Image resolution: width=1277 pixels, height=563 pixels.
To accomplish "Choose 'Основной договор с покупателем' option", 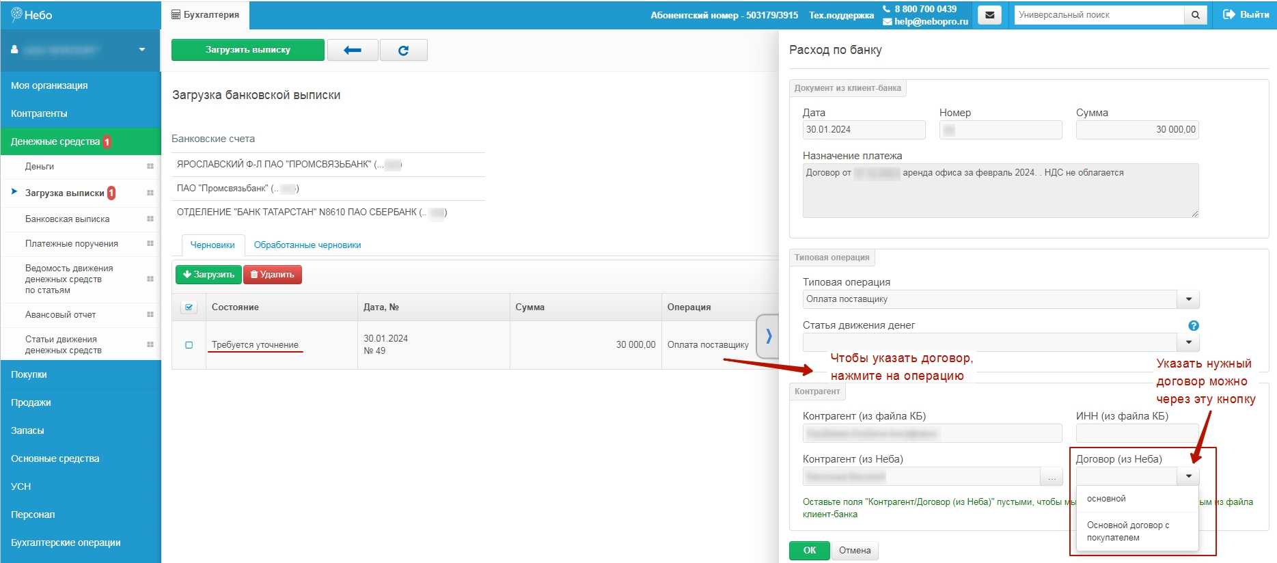I will point(1138,531).
